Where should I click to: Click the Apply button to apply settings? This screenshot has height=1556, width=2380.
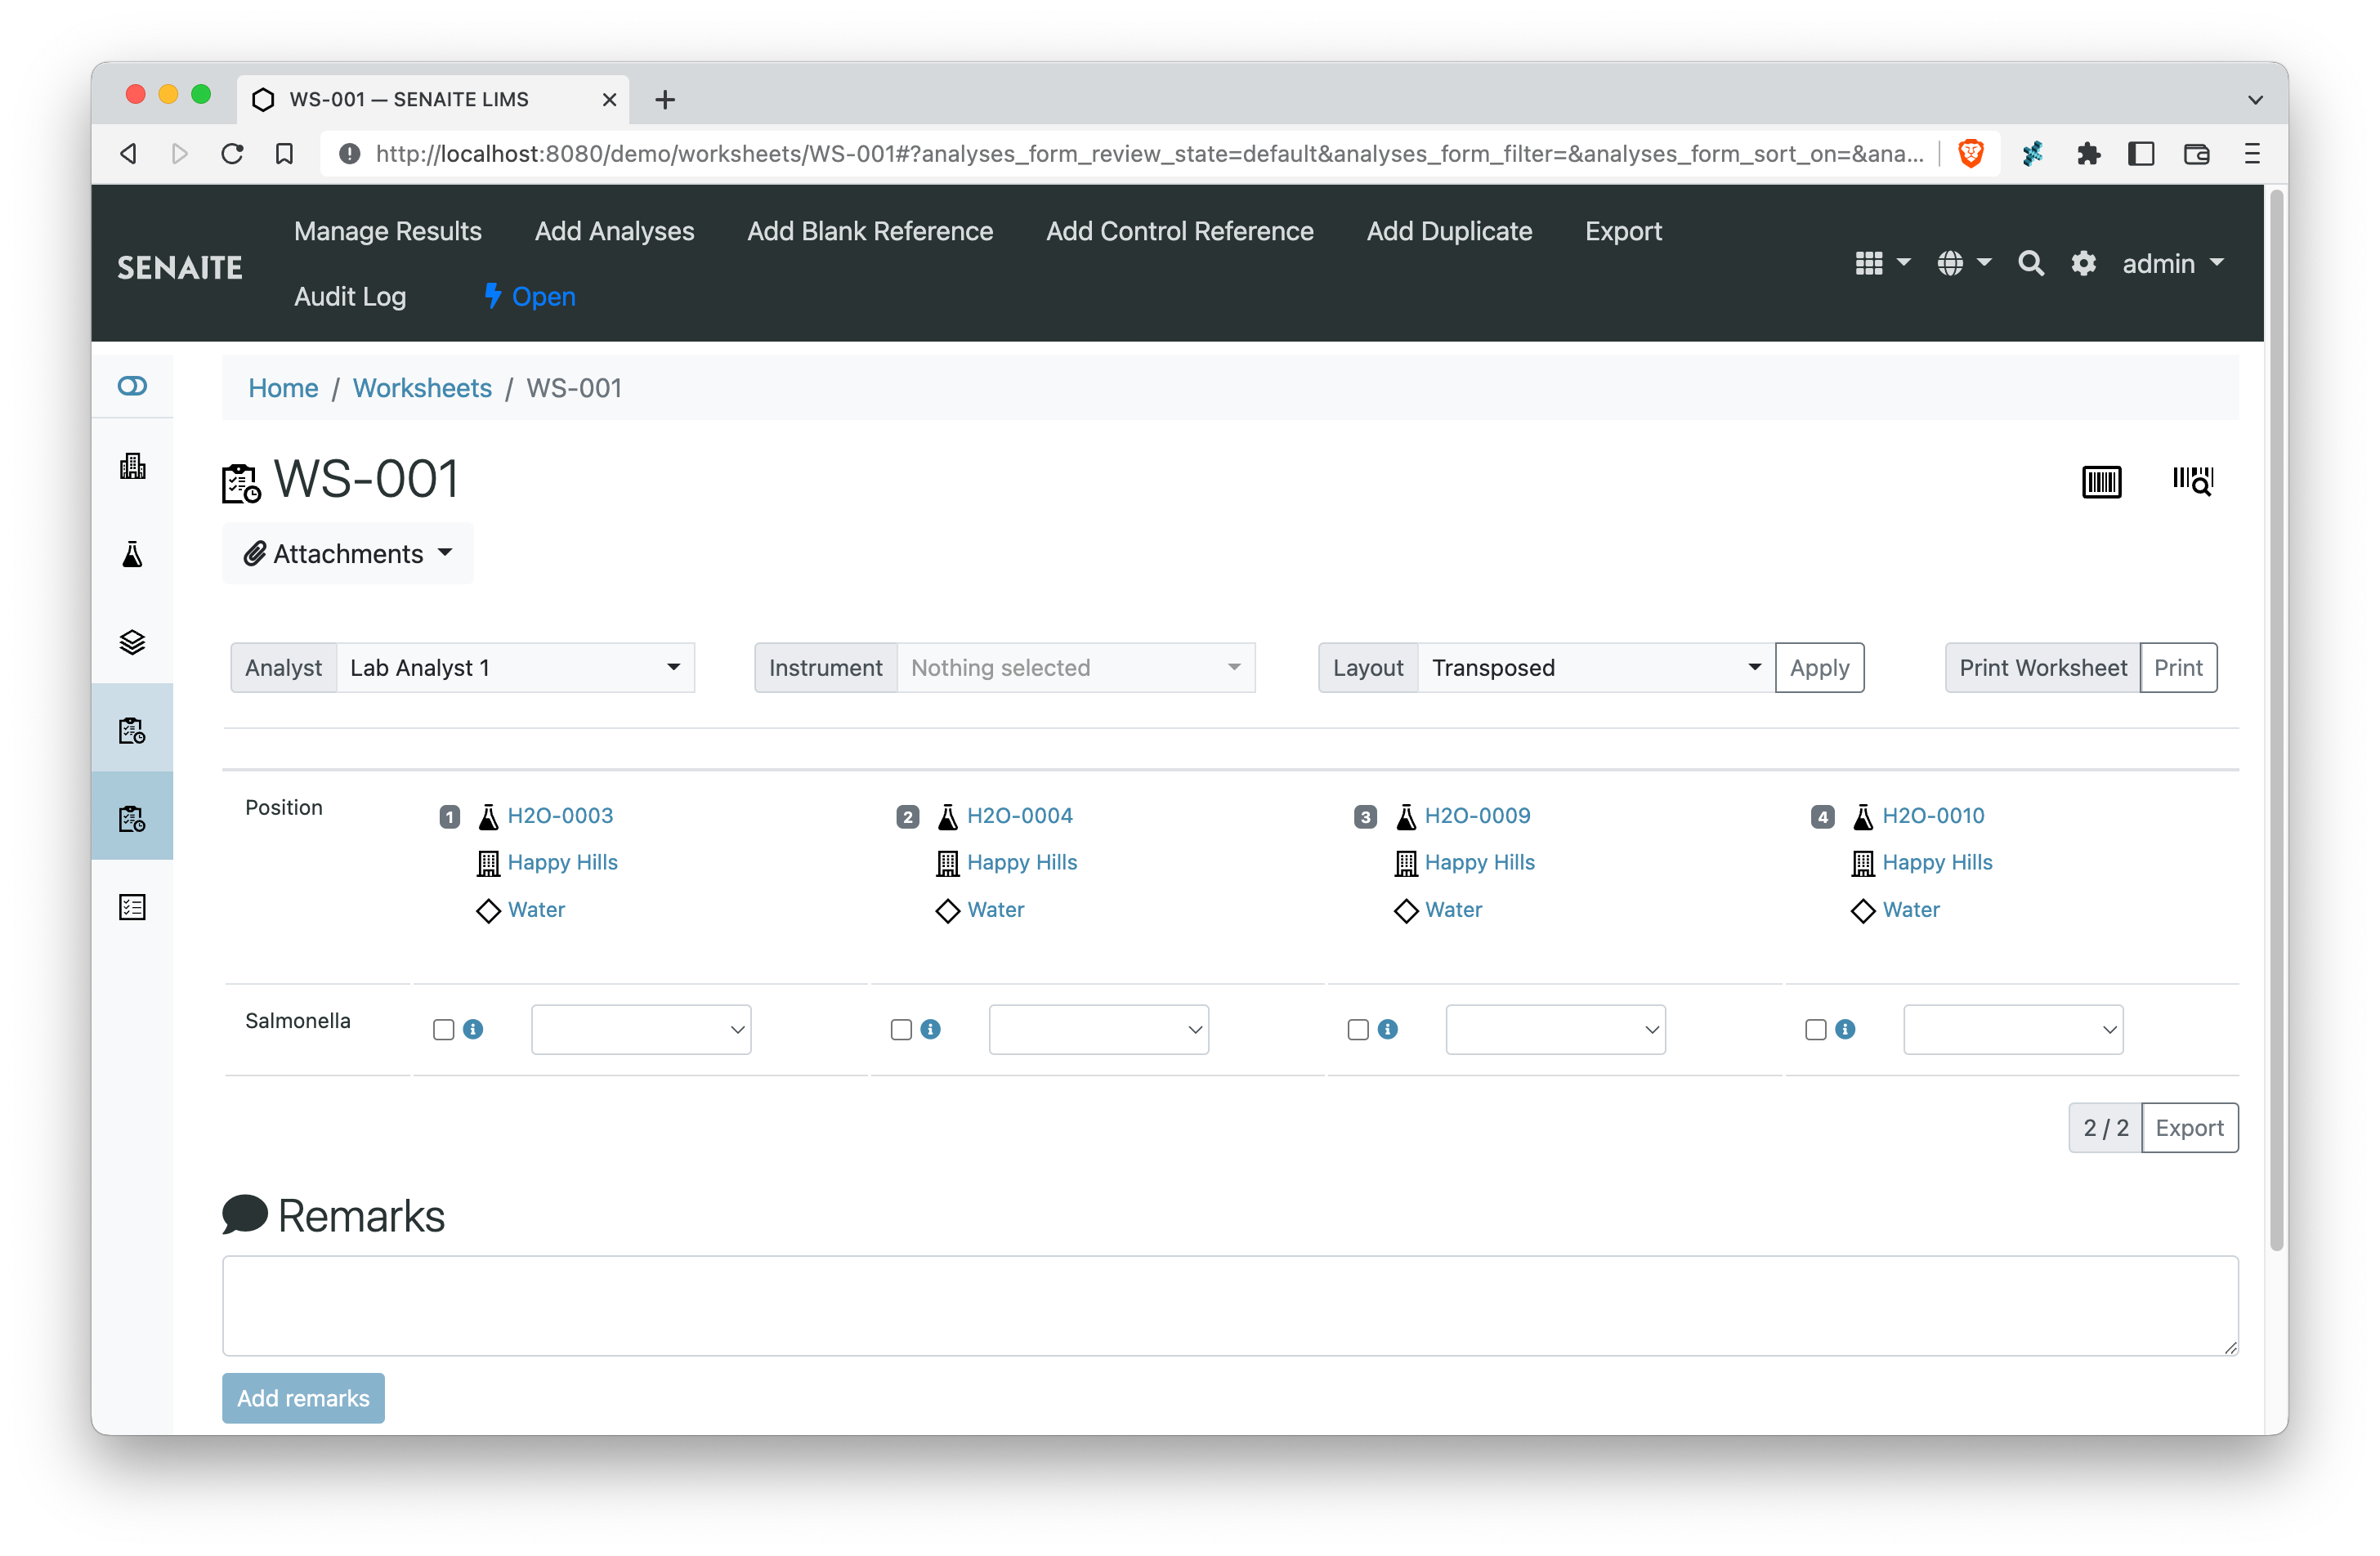[1818, 667]
